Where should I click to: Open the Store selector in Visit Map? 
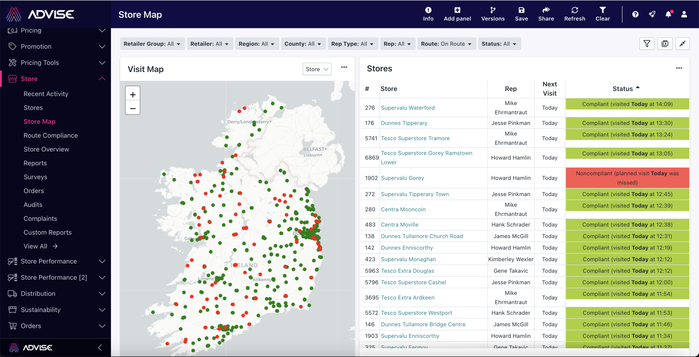pyautogui.click(x=317, y=69)
